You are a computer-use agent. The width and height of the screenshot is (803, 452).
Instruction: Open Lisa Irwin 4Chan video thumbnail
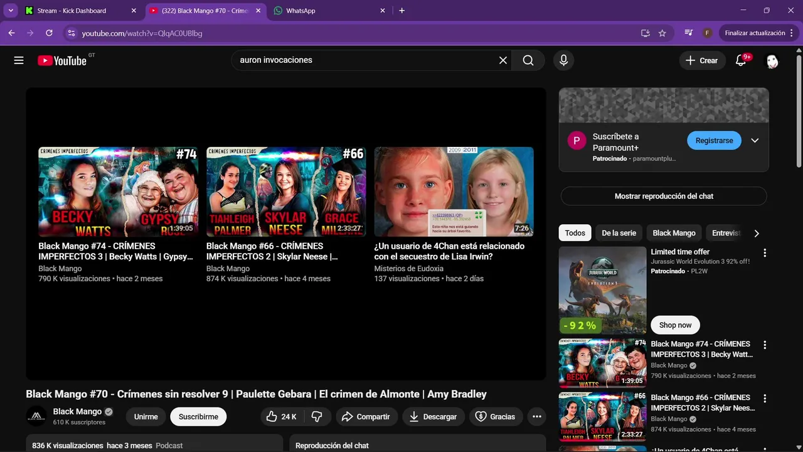pos(454,191)
